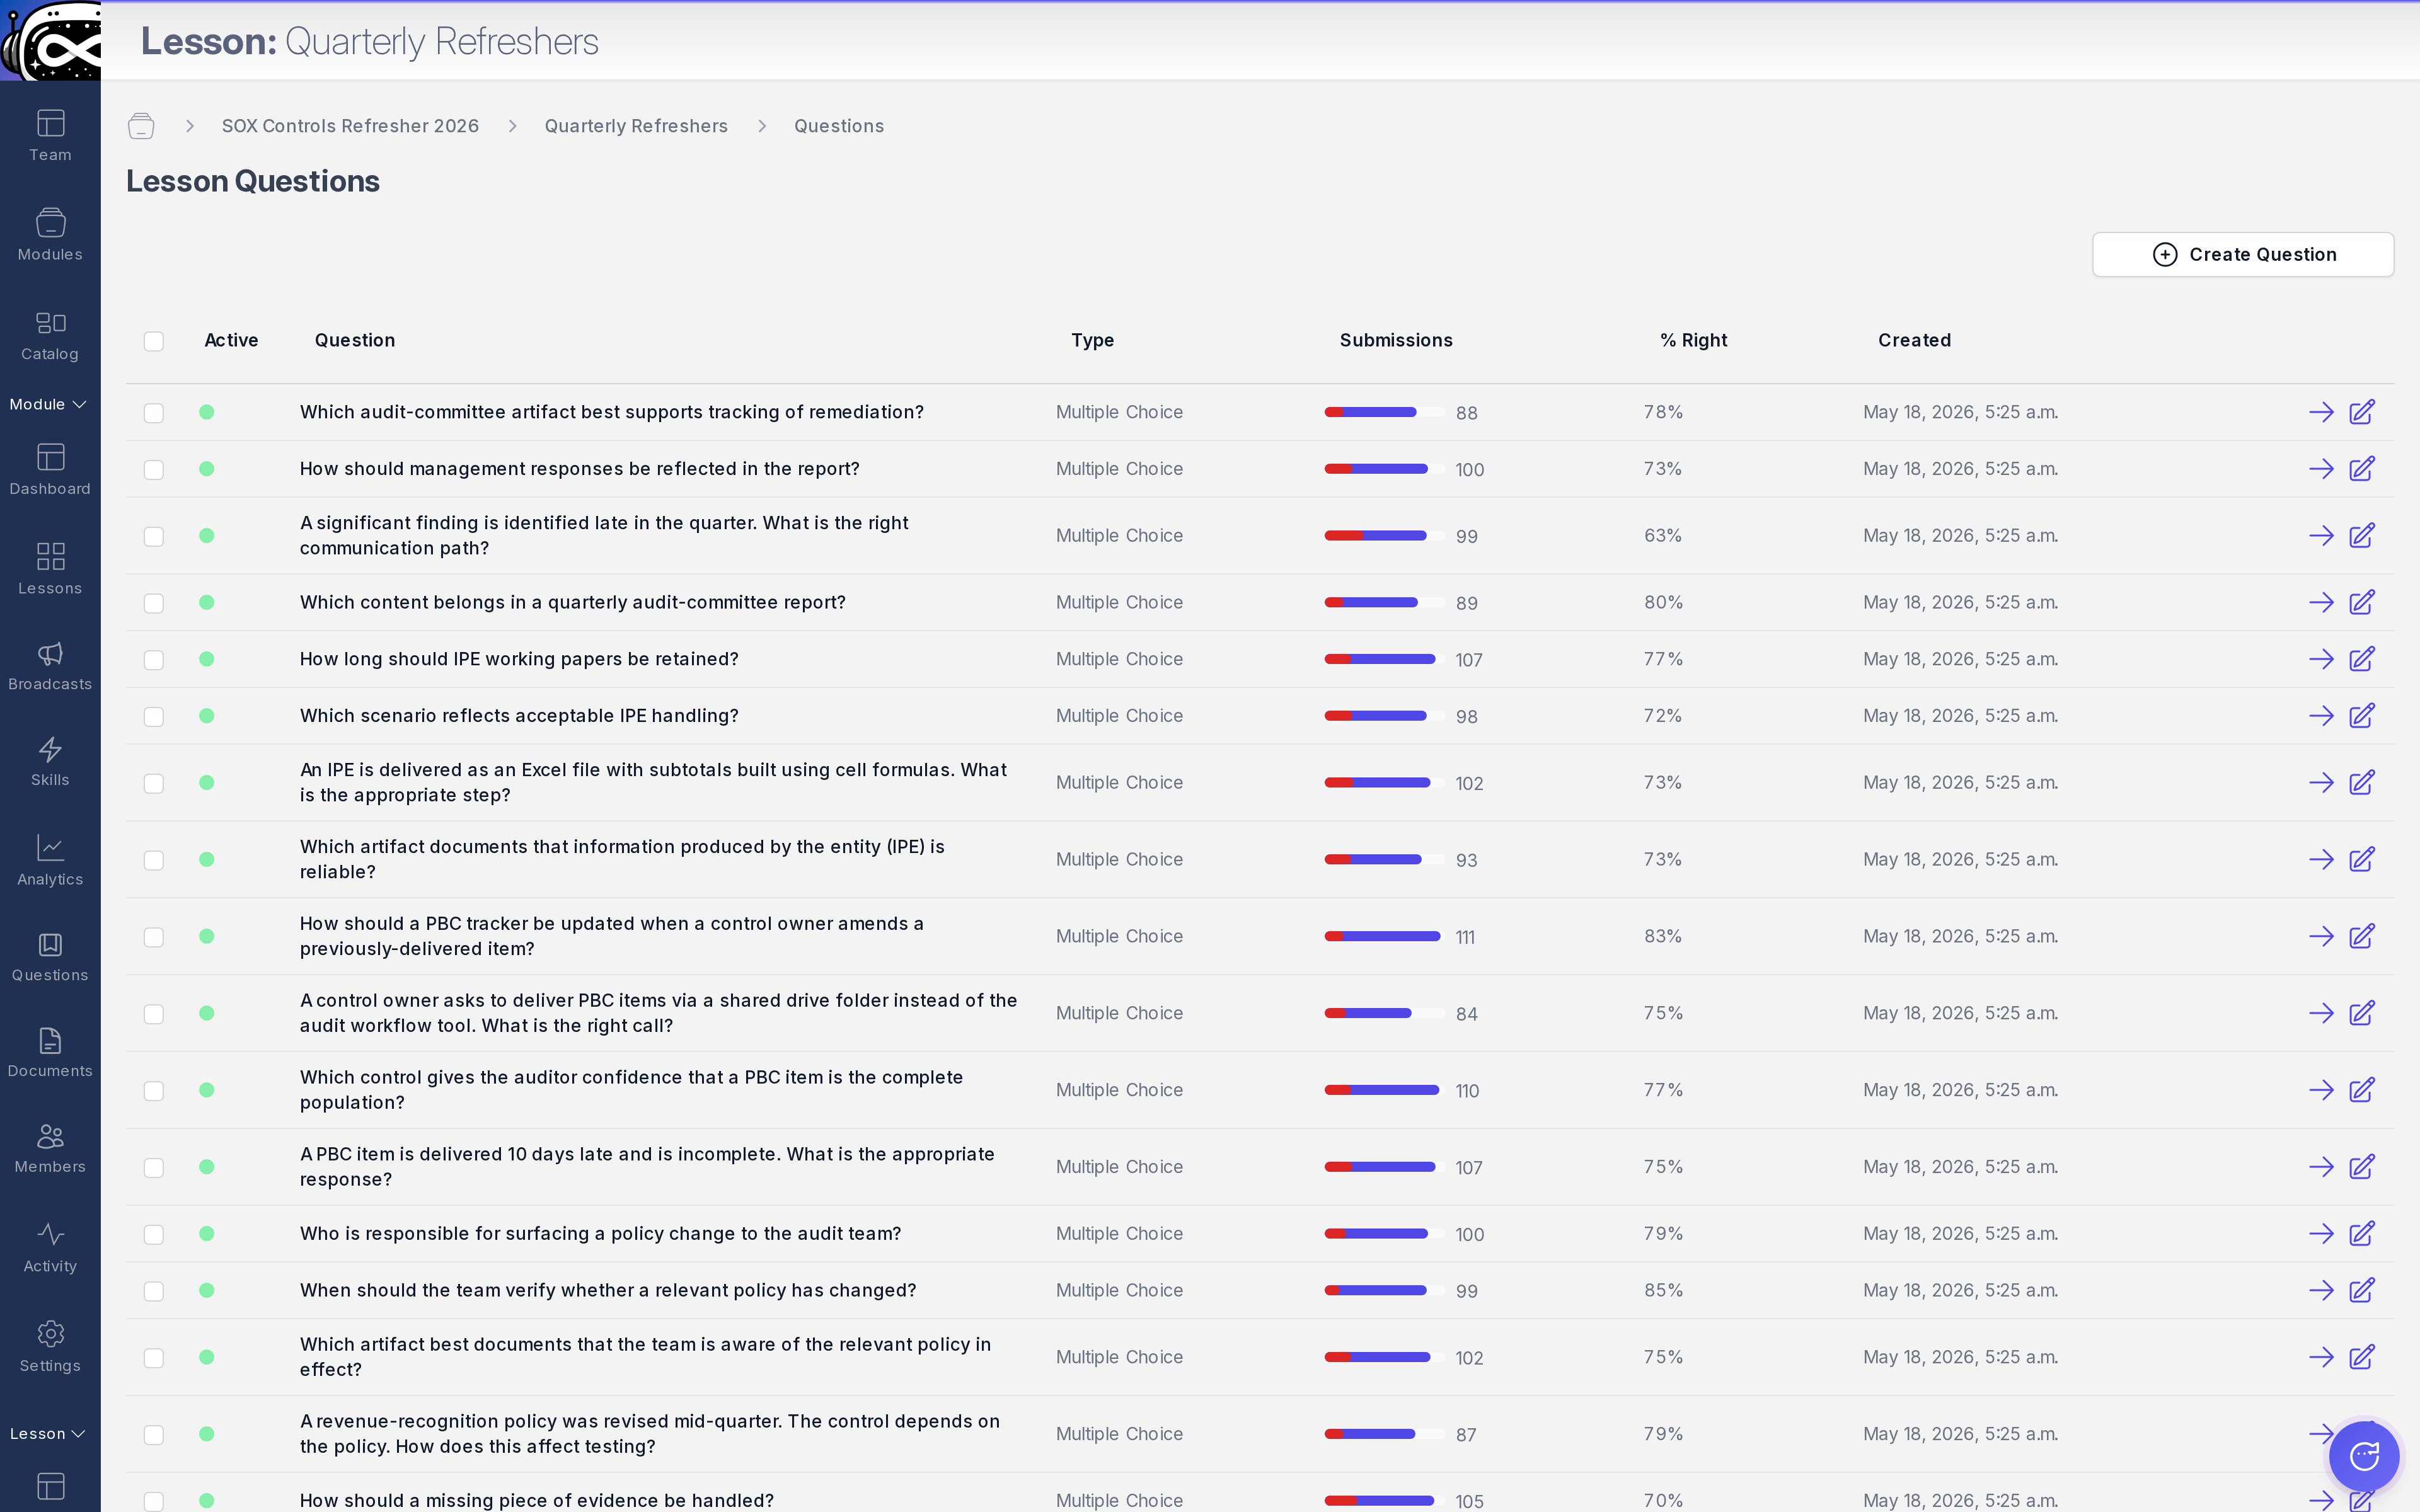Open Modules in the sidebar
The width and height of the screenshot is (2420, 1512).
(50, 234)
